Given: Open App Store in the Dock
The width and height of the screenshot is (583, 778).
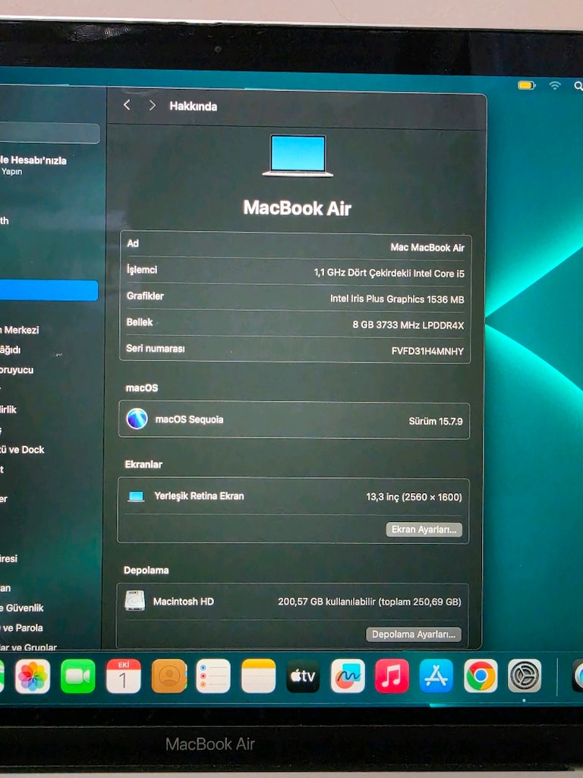Looking at the screenshot, I should tap(436, 675).
